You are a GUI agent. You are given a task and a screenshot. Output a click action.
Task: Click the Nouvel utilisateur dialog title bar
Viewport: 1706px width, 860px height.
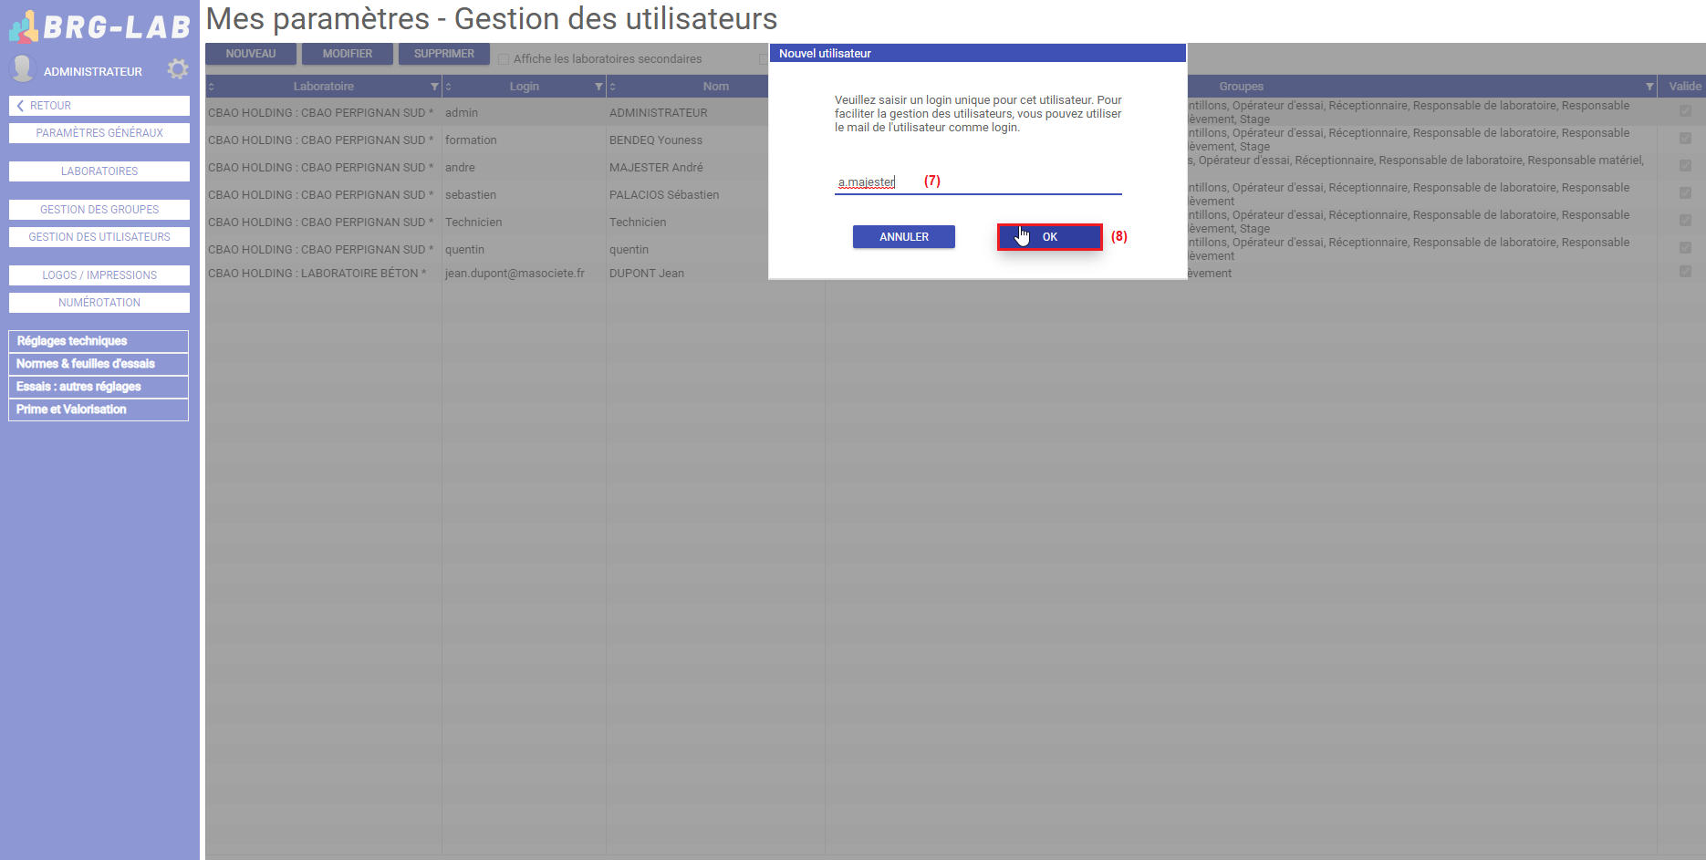coord(977,53)
